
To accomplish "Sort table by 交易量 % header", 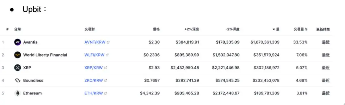I will coord(300,29).
